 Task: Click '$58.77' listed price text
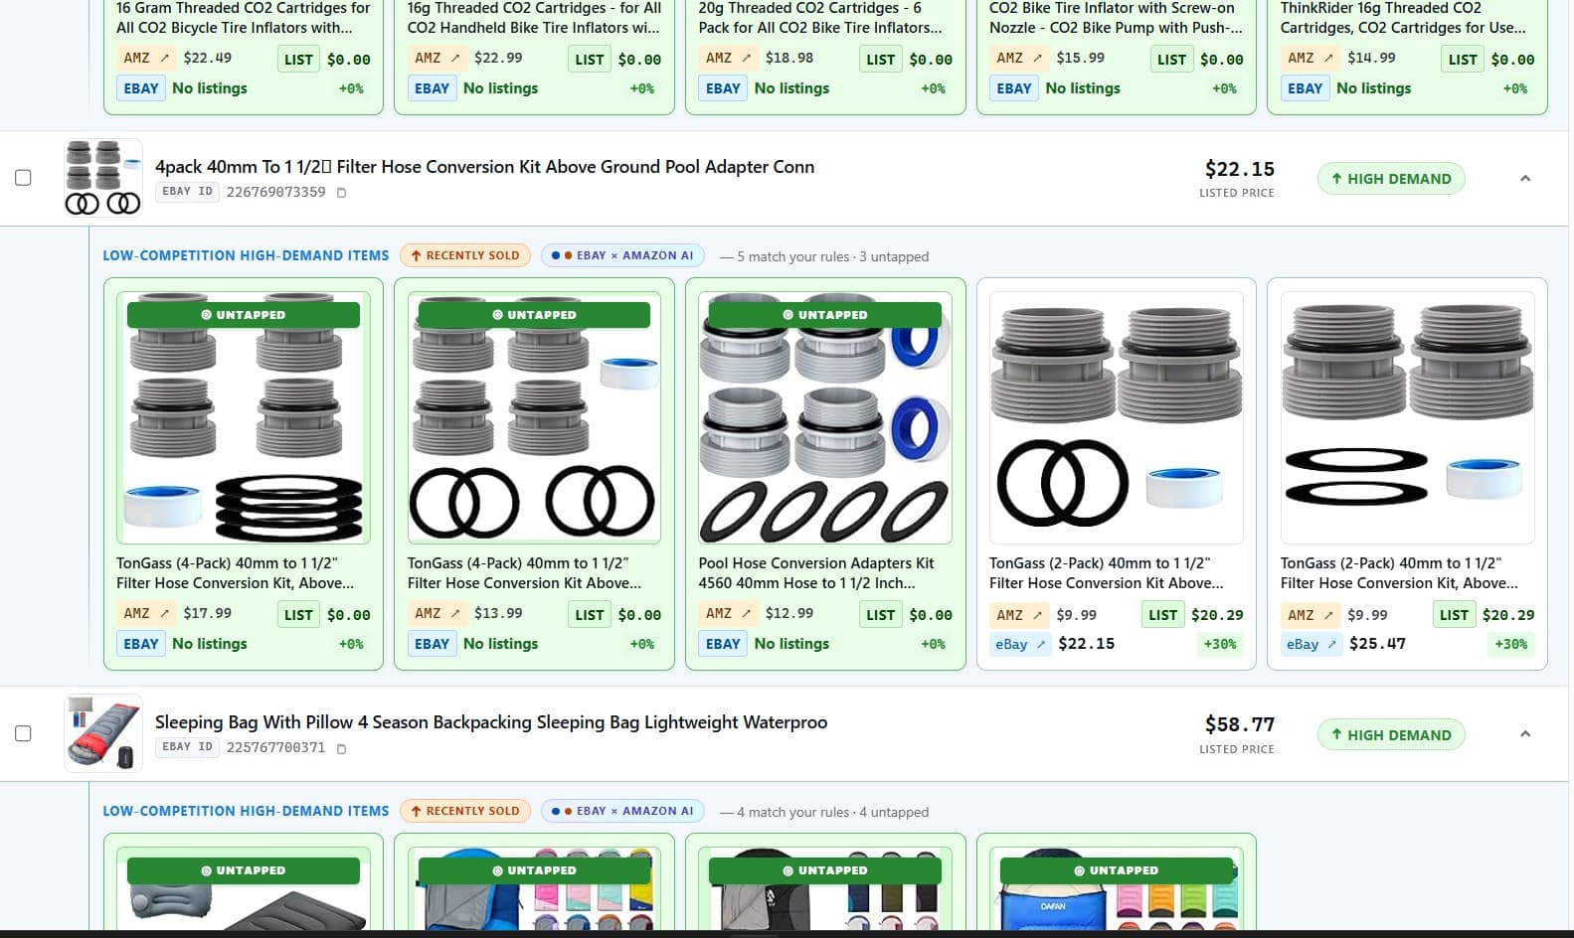point(1239,724)
